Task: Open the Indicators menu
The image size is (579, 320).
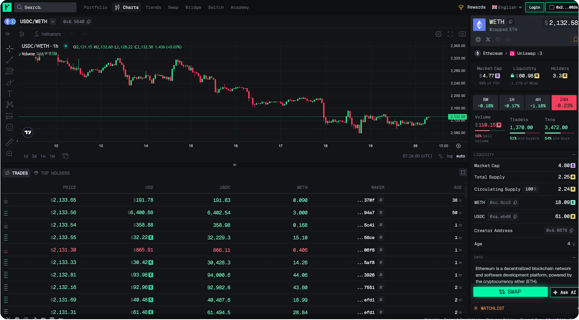Action: pos(48,34)
